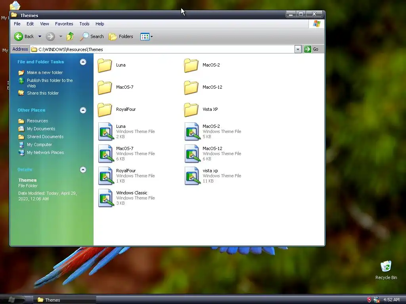Go up one folder level

[70, 36]
